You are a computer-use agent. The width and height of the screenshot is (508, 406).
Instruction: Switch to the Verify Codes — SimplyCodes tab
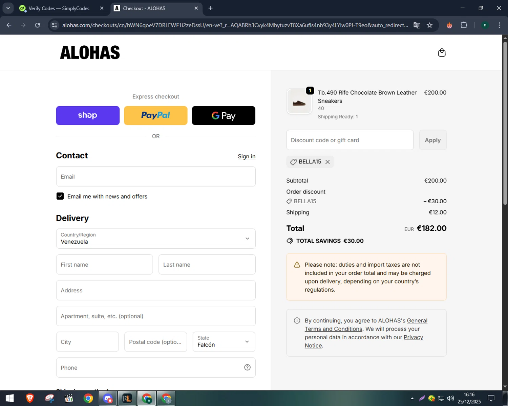(59, 8)
